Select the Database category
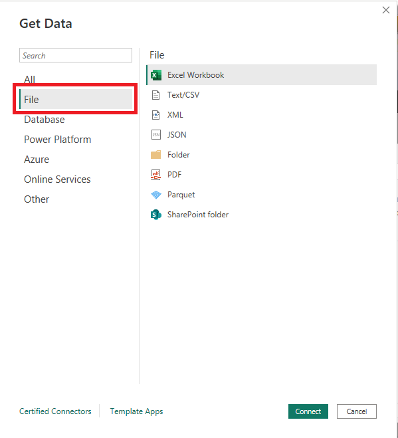 (x=44, y=120)
